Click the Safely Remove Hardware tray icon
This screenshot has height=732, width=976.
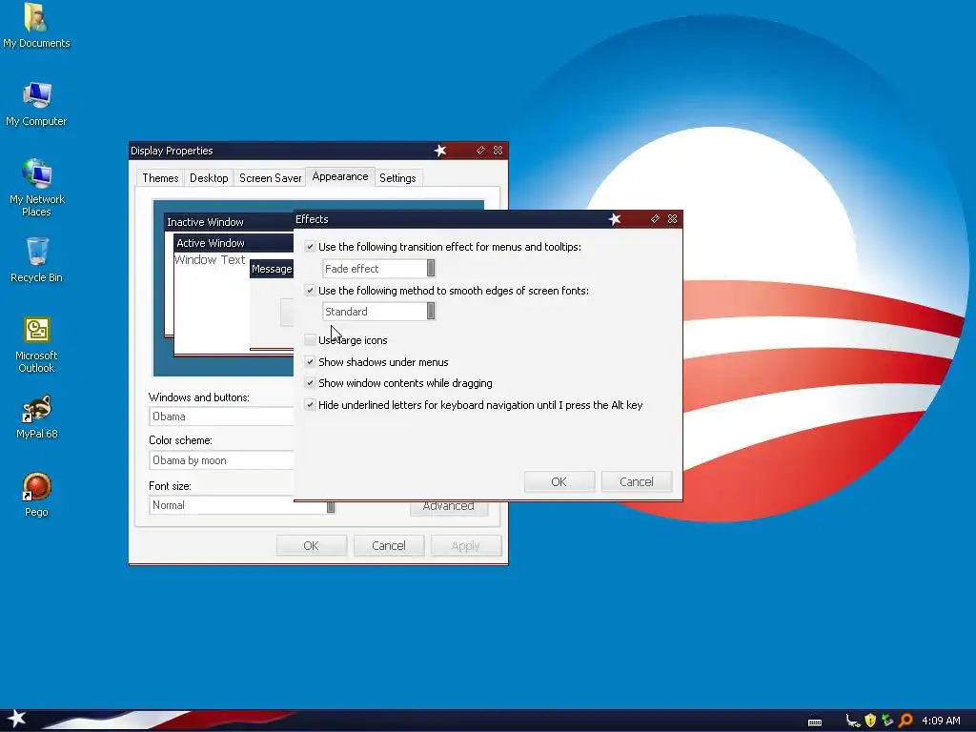coord(852,721)
